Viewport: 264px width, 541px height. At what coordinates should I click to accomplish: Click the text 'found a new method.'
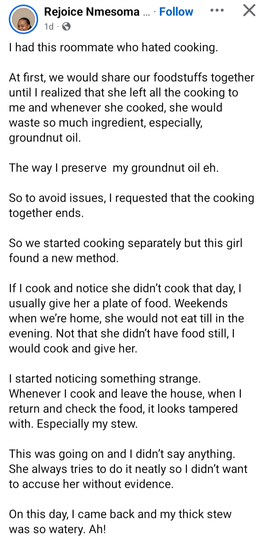tap(64, 258)
